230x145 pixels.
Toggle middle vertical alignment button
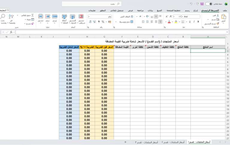[x=156, y=16]
